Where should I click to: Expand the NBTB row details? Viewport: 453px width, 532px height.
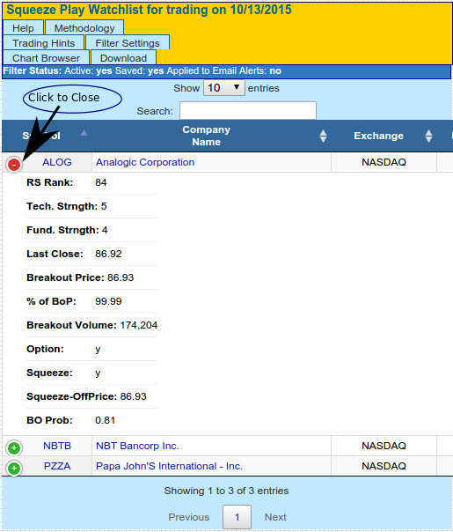tap(14, 447)
